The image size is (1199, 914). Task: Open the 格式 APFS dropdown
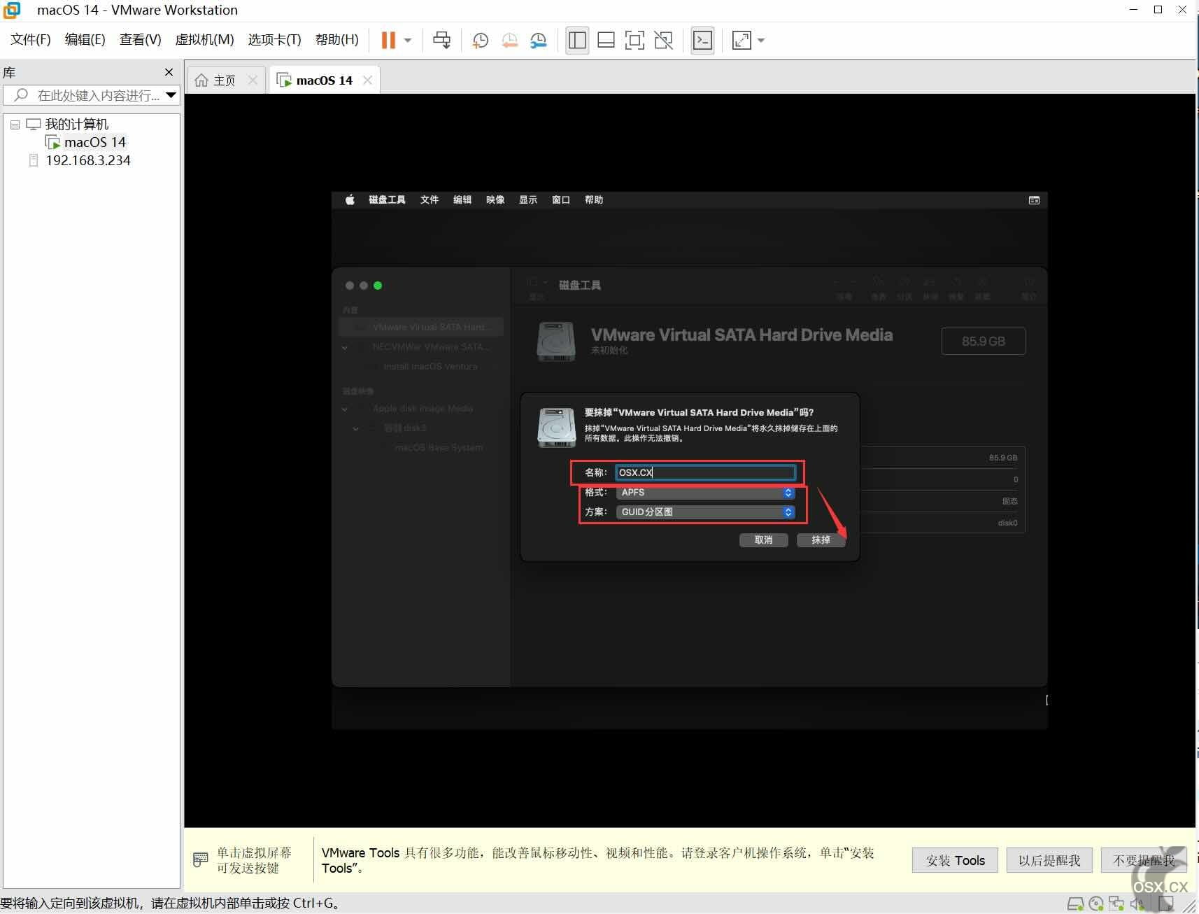pos(705,493)
